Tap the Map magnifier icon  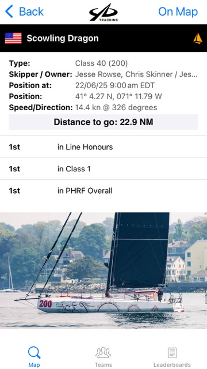(x=34, y=353)
